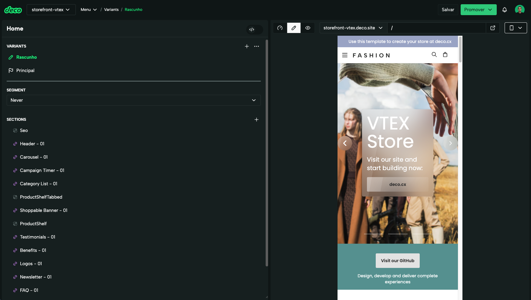Screen dimensions: 531x300
Task: Switch to eye preview mode
Action: point(308,28)
